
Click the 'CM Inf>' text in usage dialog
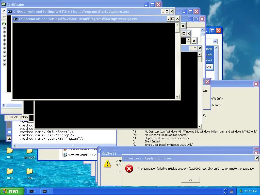click(x=216, y=105)
